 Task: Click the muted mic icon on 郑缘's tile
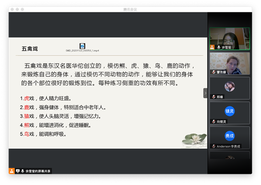tap(214, 97)
